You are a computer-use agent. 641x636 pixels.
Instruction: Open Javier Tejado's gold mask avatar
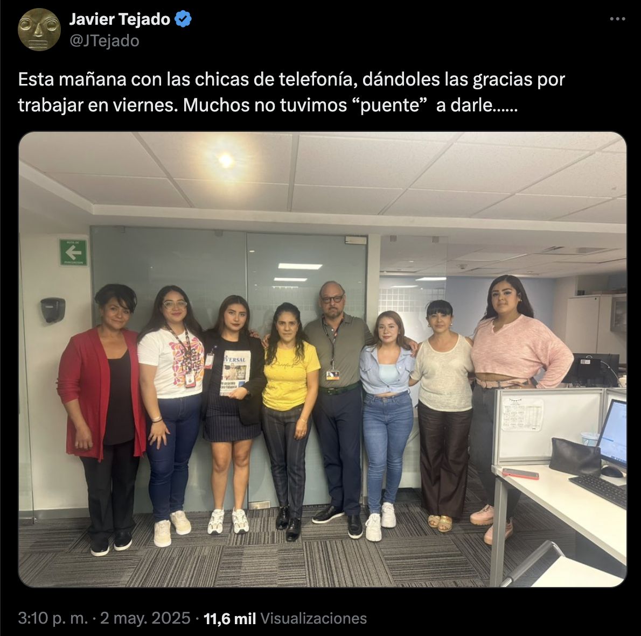[39, 30]
